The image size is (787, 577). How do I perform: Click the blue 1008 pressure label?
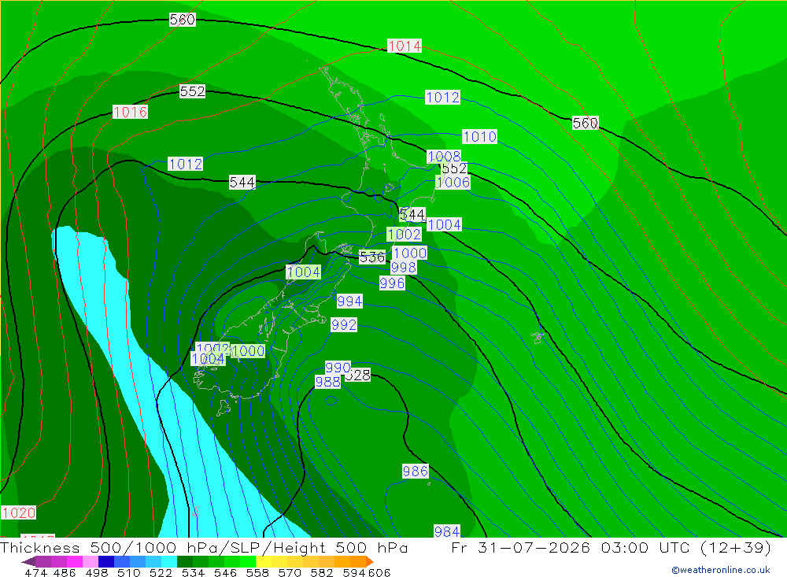[444, 157]
